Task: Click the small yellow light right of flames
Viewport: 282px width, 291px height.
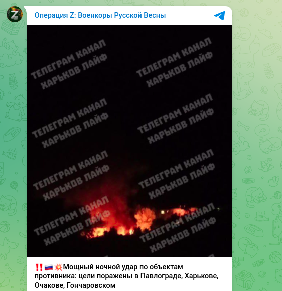Action: (163, 212)
